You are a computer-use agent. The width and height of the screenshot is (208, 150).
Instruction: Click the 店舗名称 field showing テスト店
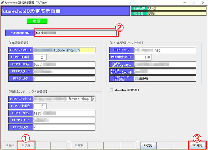[176, 9]
